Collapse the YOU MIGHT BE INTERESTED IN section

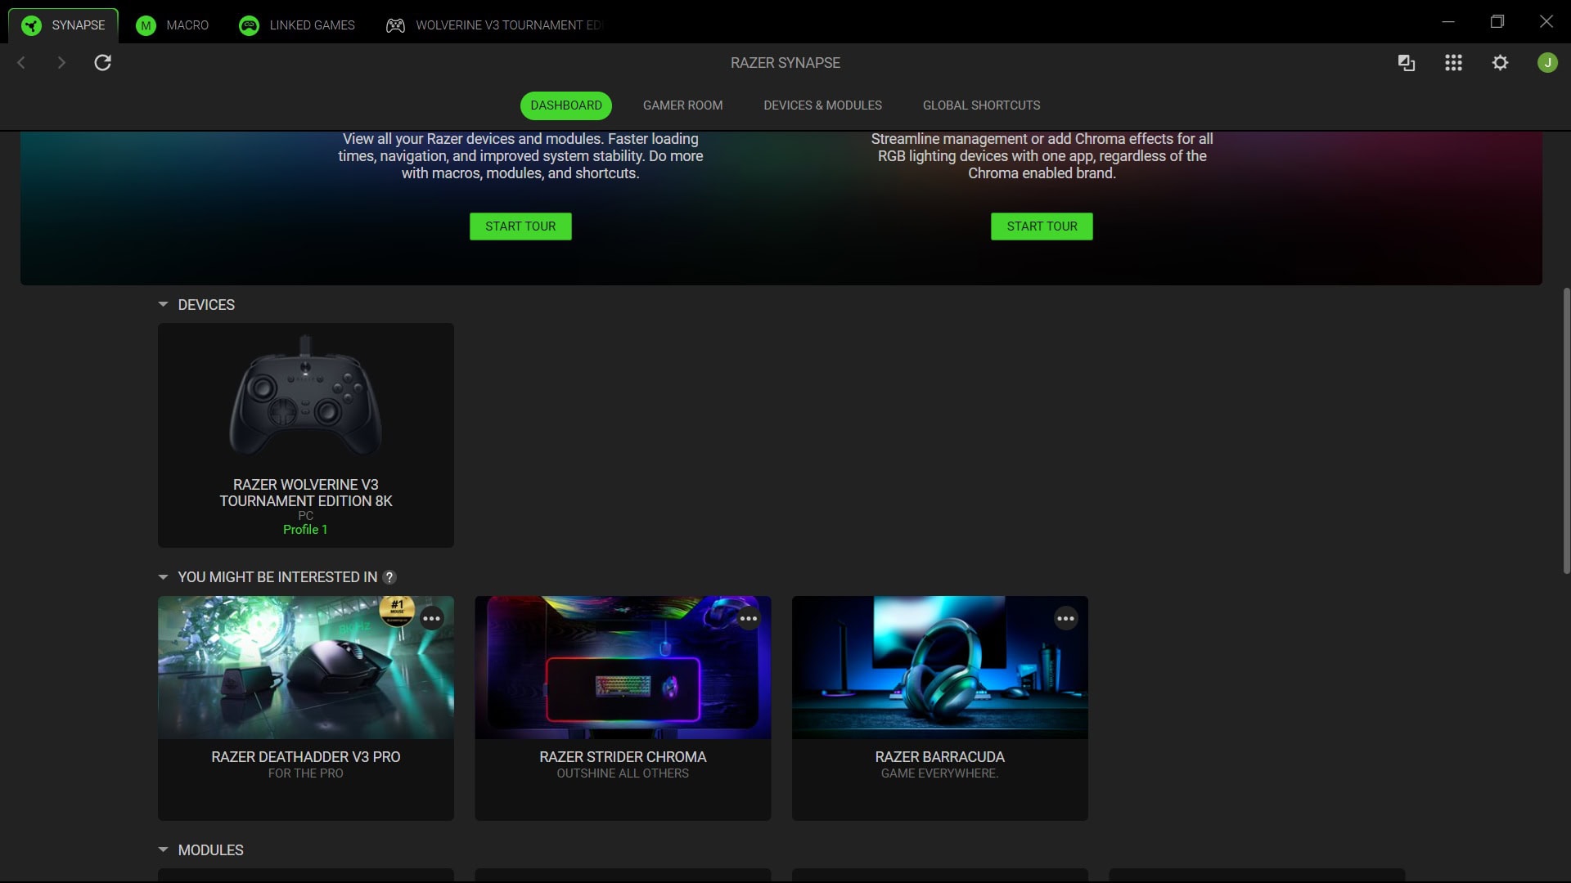pyautogui.click(x=162, y=576)
